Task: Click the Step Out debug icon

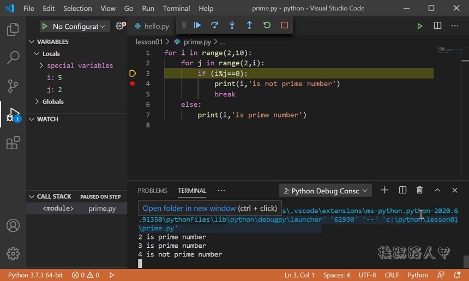Action: click(250, 26)
